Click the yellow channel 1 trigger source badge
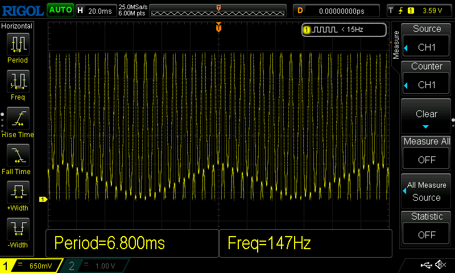Viewport: 455px width, 273px height. coord(411,11)
